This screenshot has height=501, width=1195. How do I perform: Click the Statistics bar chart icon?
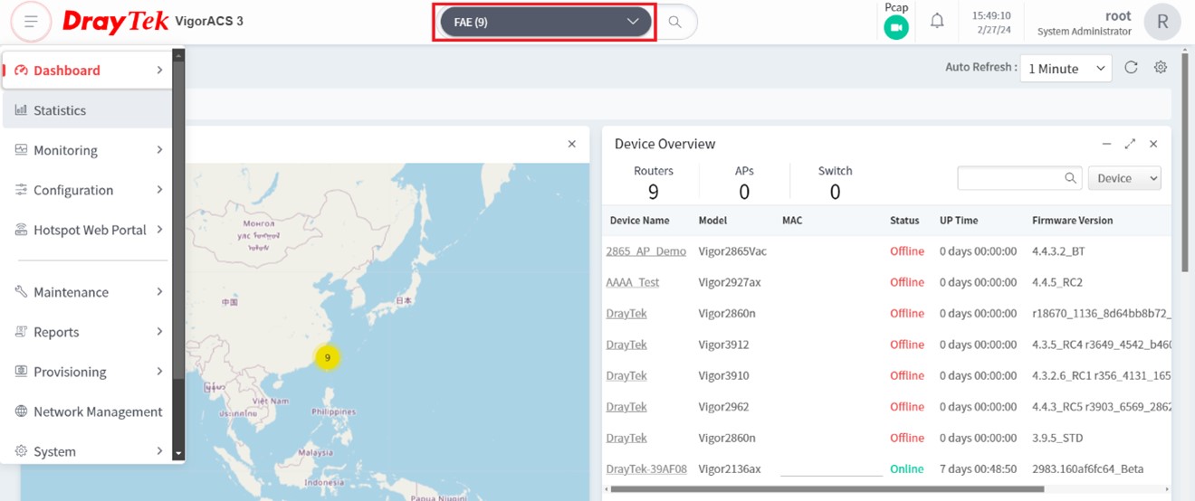pyautogui.click(x=21, y=109)
